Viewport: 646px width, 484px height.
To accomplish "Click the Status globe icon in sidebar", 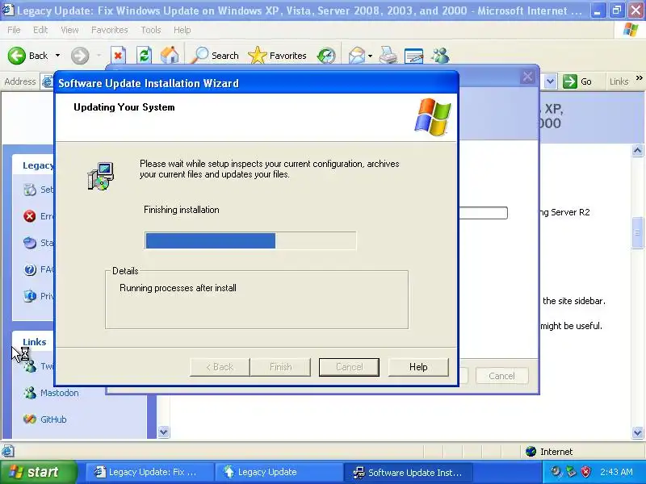I will click(x=30, y=243).
